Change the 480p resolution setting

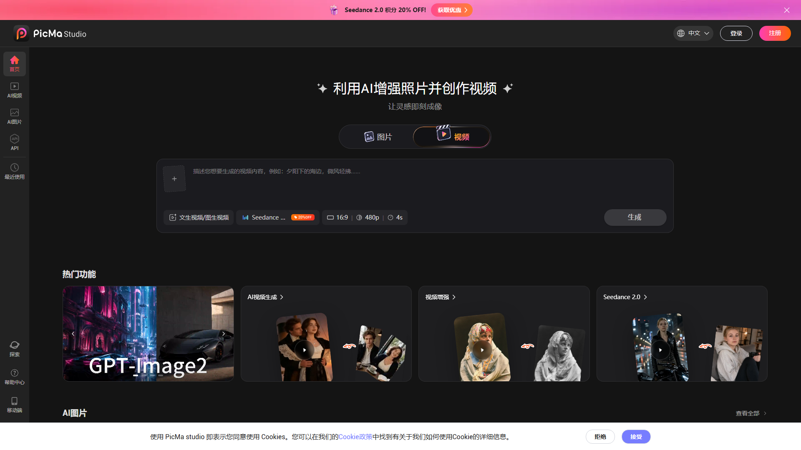coord(368,217)
